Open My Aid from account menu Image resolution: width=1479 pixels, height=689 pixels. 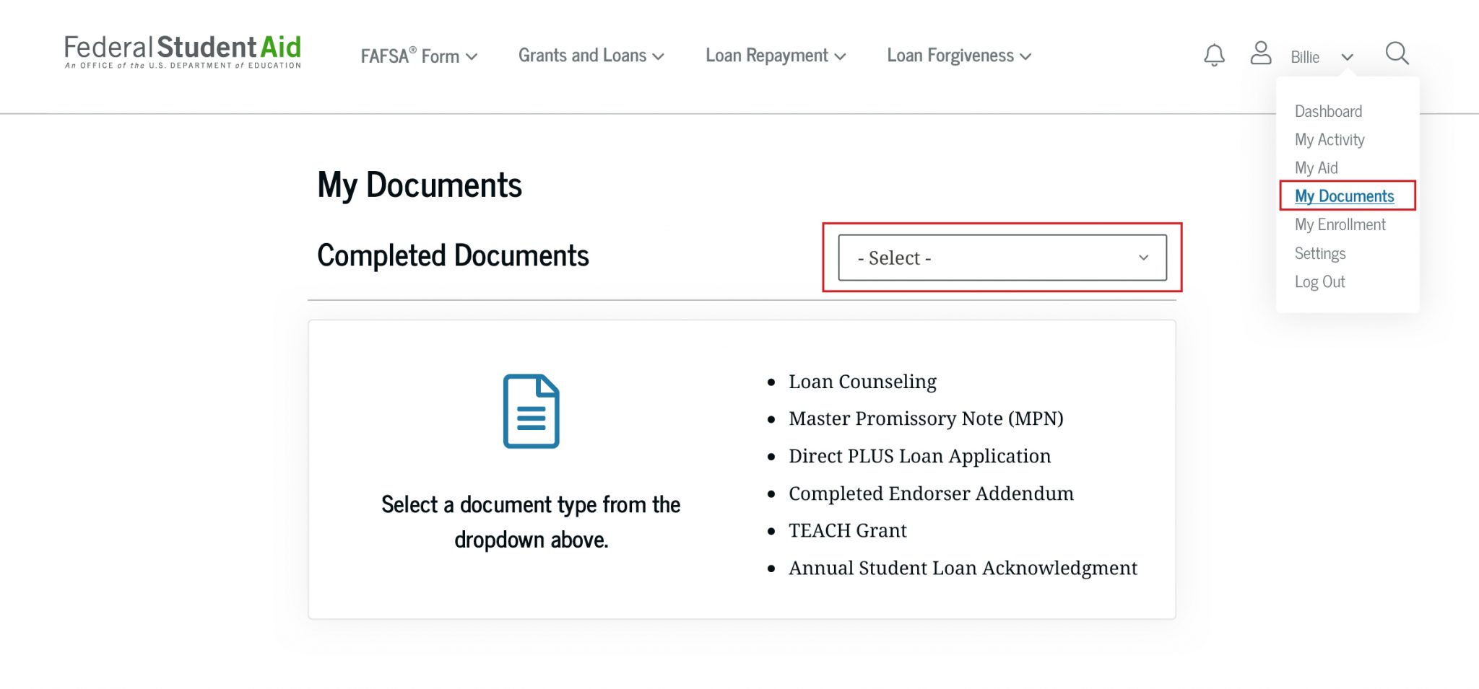(x=1316, y=167)
